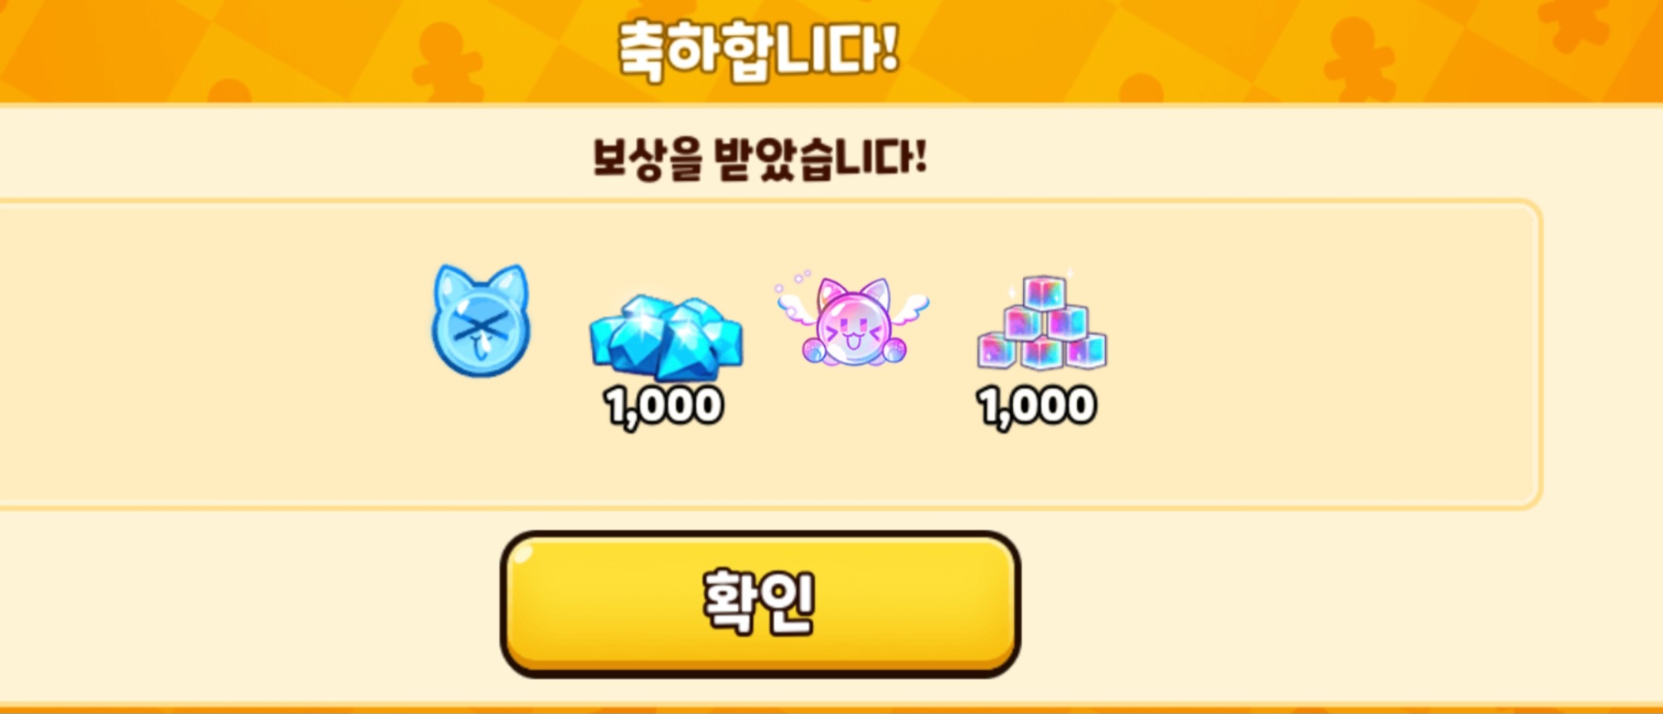Tap the blue cat face coin reward
This screenshot has height=714, width=1663.
(481, 320)
